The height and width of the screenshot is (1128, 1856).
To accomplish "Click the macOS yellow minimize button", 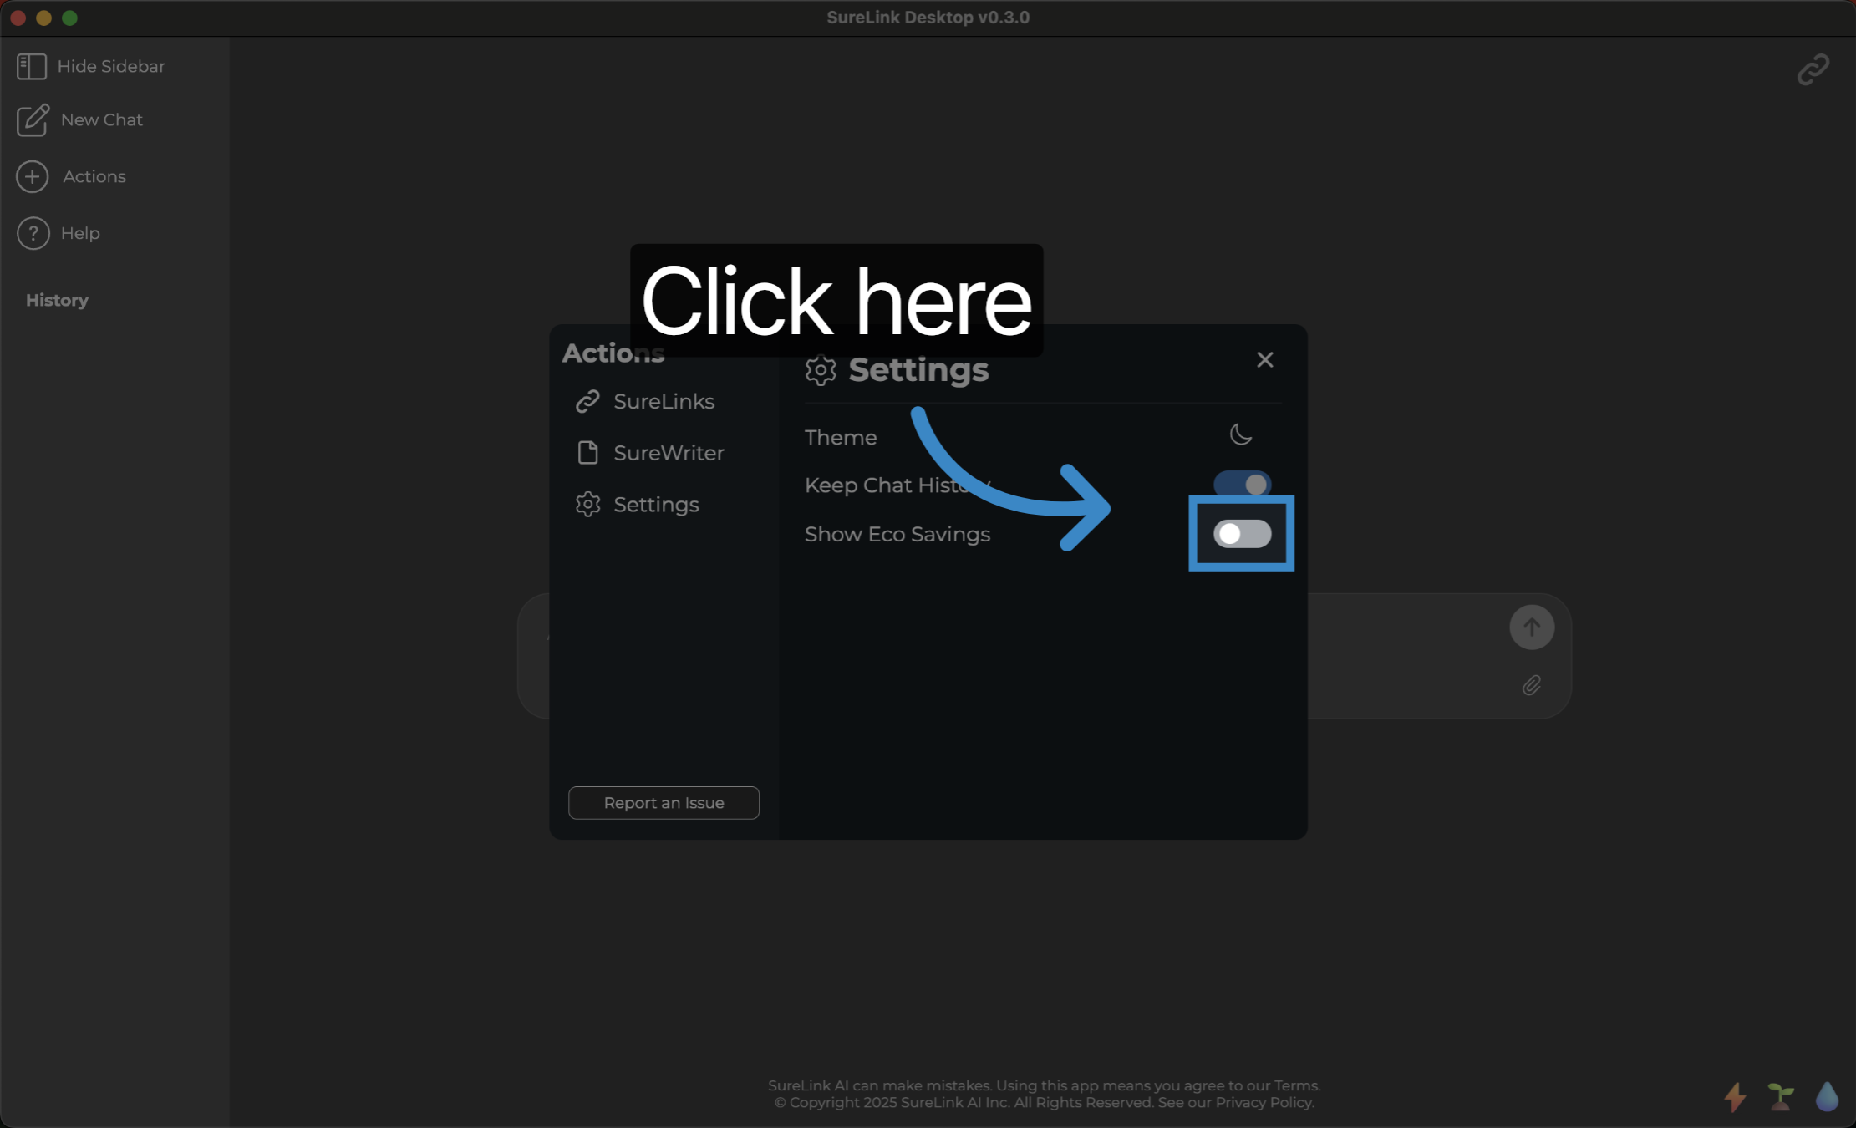I will tap(44, 18).
